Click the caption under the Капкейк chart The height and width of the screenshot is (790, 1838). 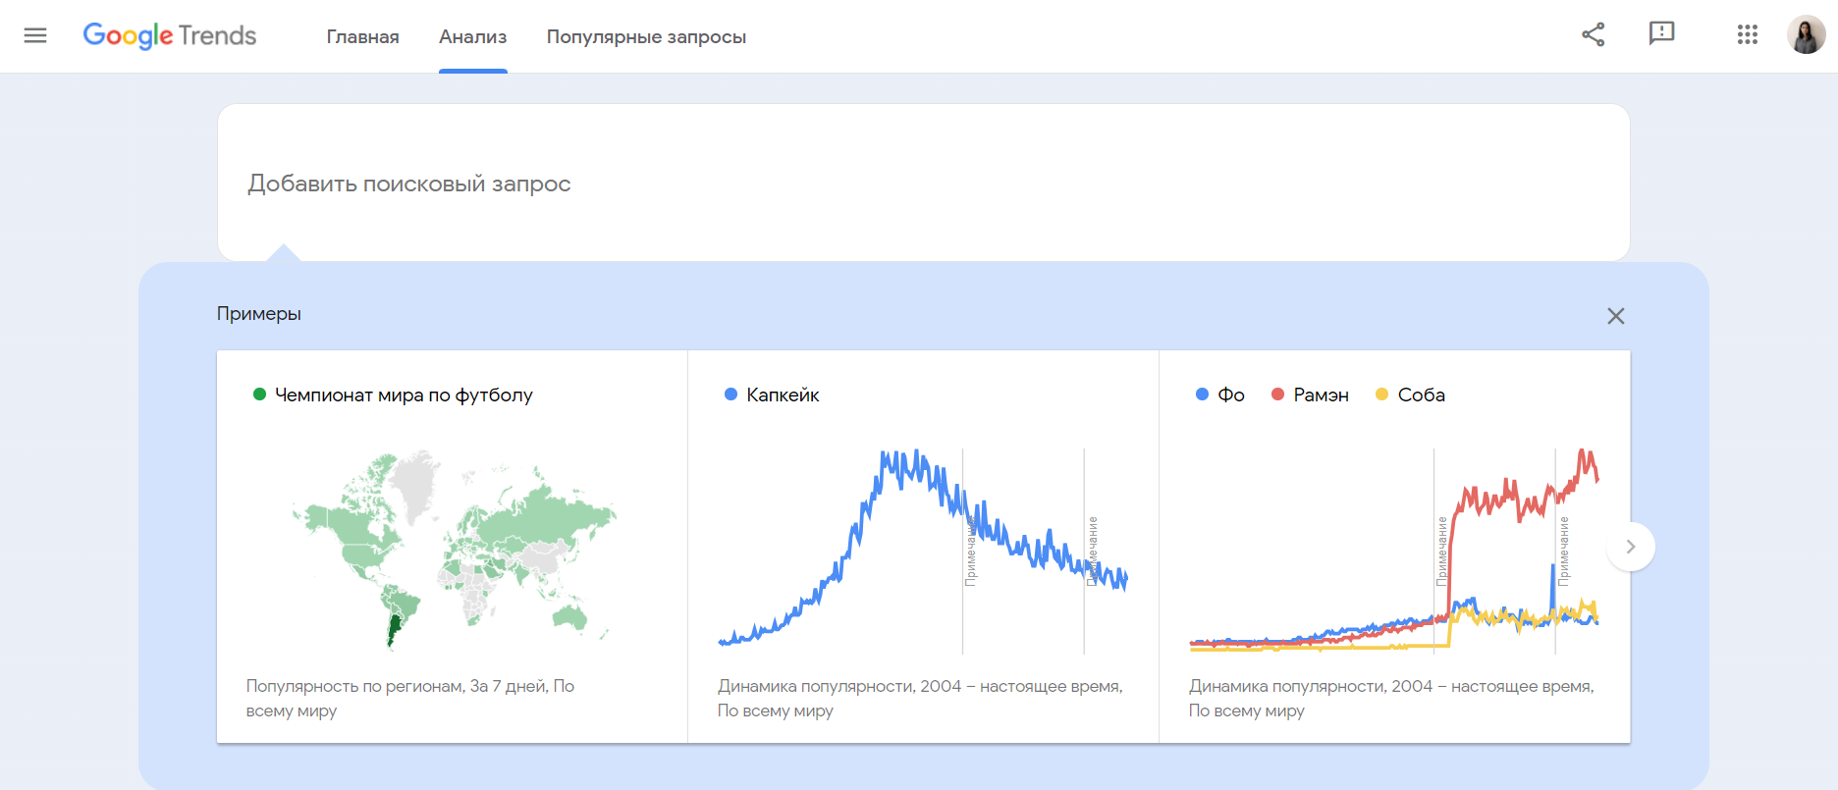pyautogui.click(x=920, y=698)
